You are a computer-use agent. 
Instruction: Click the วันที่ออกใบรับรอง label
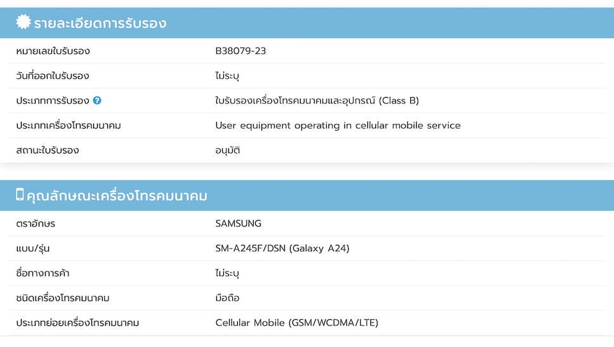(x=53, y=75)
